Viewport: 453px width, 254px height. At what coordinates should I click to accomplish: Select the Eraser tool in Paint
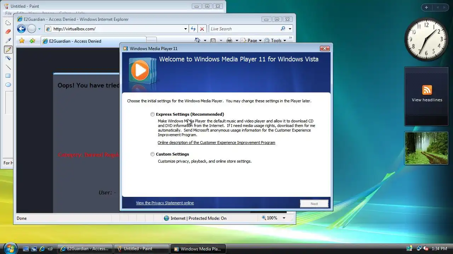(x=8, y=32)
